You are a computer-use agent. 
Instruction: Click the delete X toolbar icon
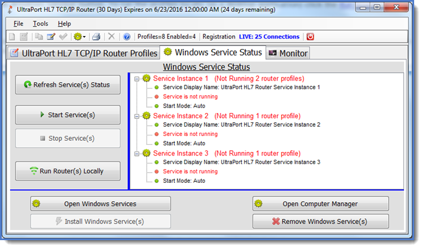pyautogui.click(x=111, y=37)
